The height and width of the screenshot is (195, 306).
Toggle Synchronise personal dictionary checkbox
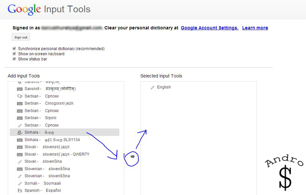coord(14,48)
